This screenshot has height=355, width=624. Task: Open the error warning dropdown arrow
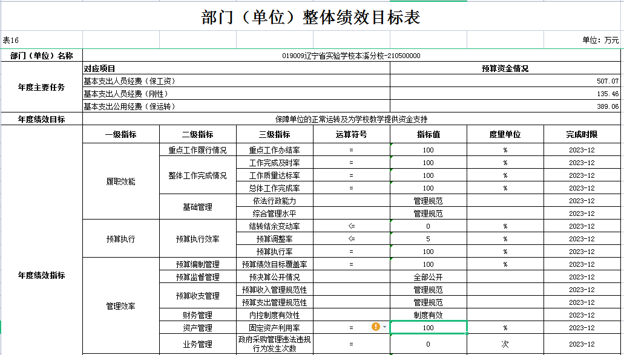pyautogui.click(x=384, y=327)
